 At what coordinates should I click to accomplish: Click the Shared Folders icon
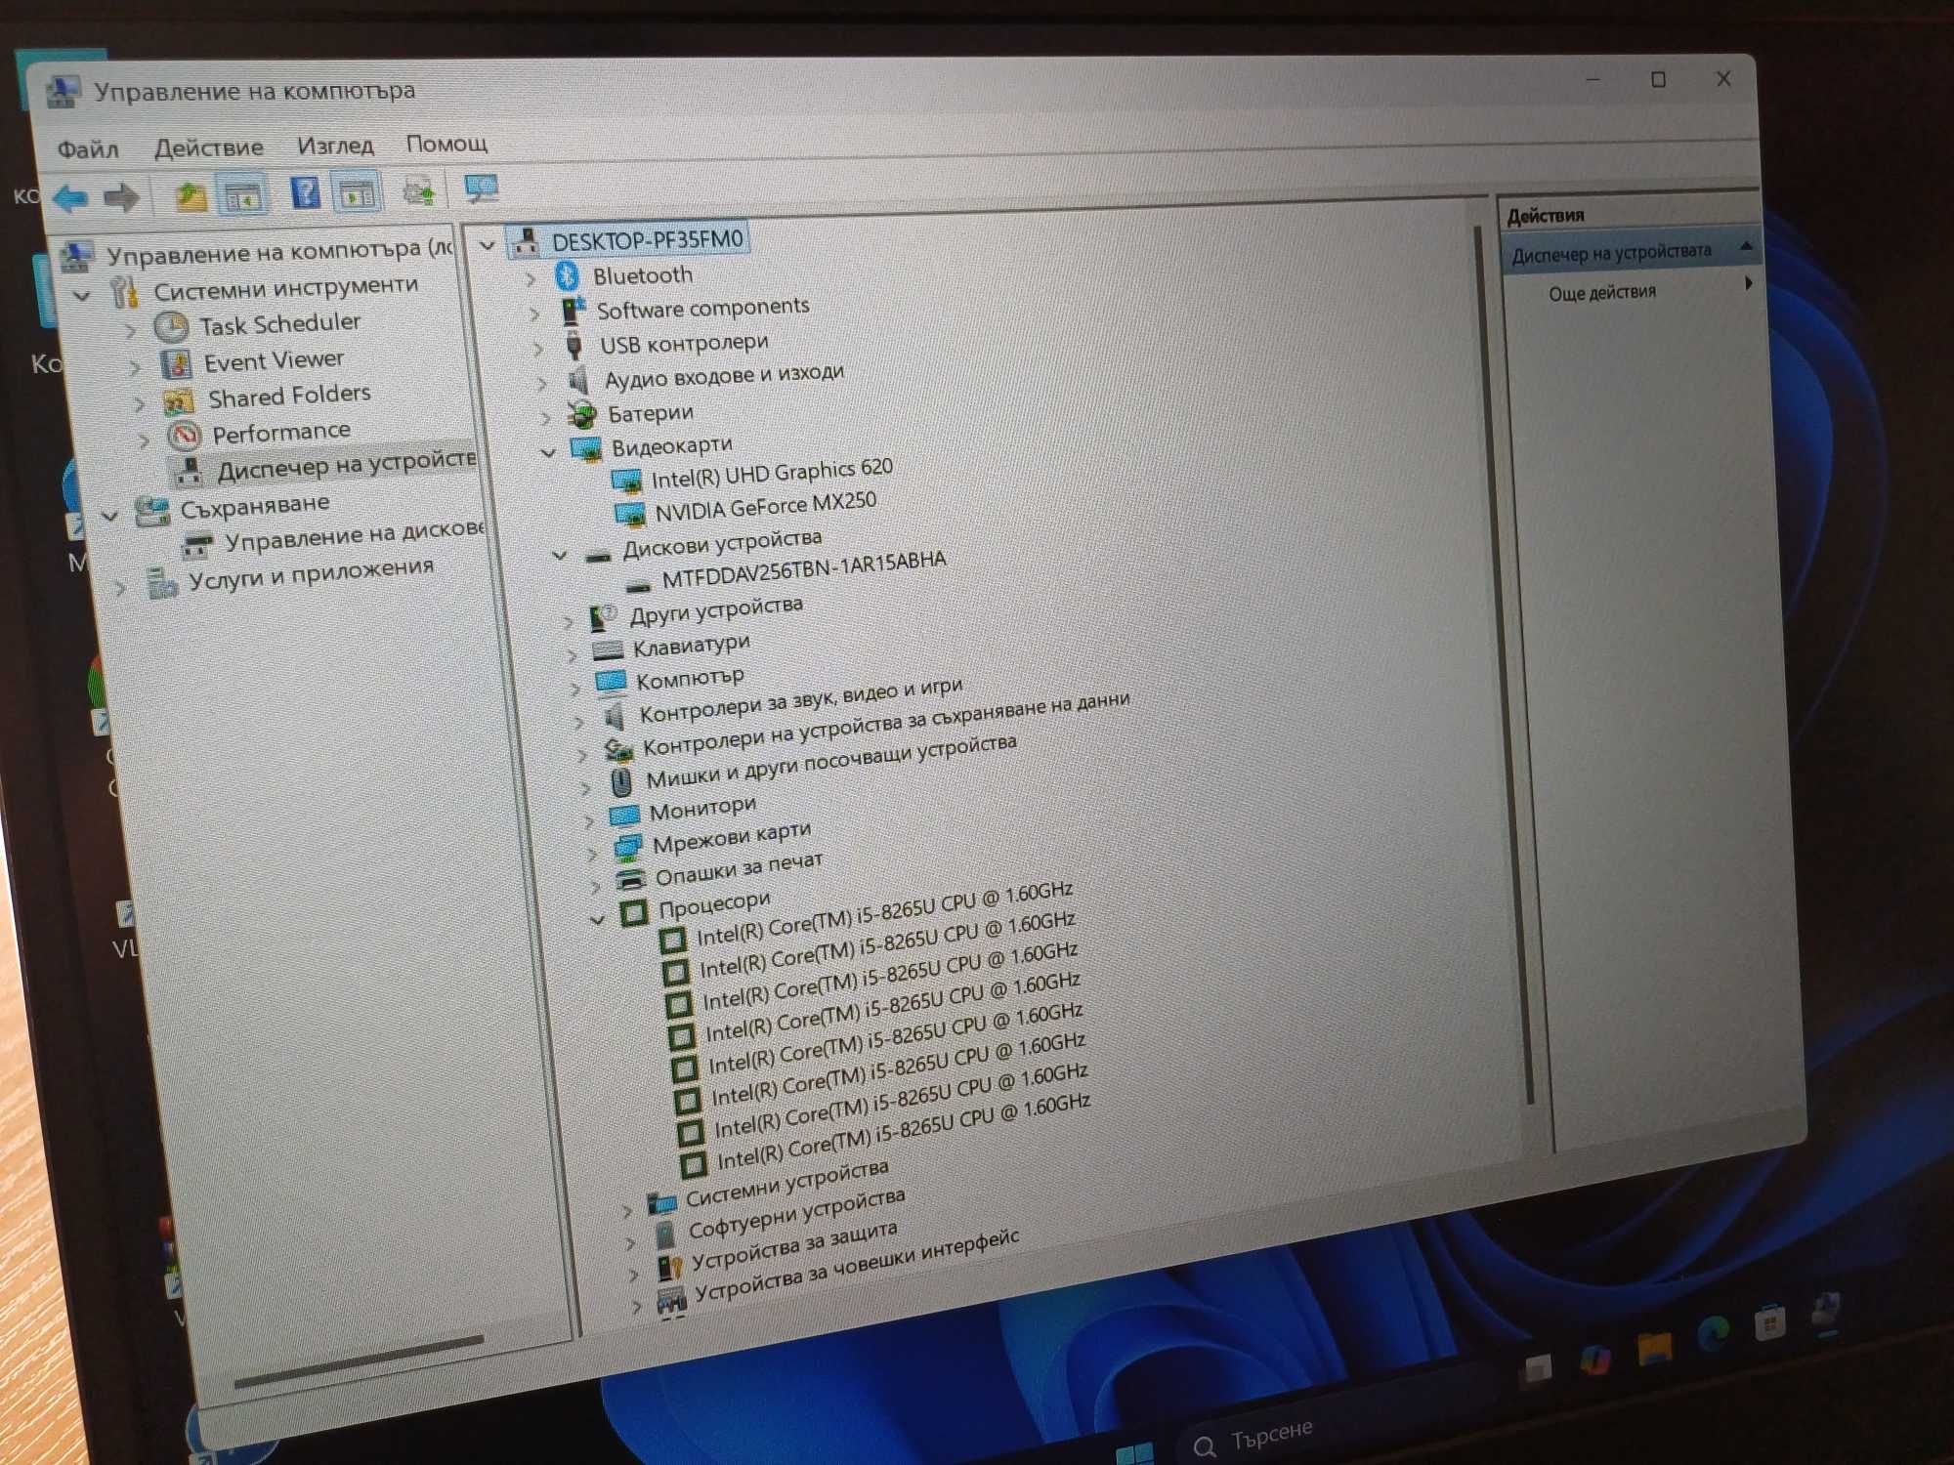(x=180, y=399)
